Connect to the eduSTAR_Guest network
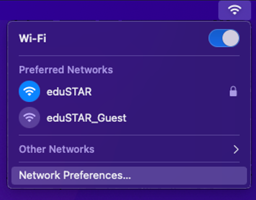 pos(86,118)
